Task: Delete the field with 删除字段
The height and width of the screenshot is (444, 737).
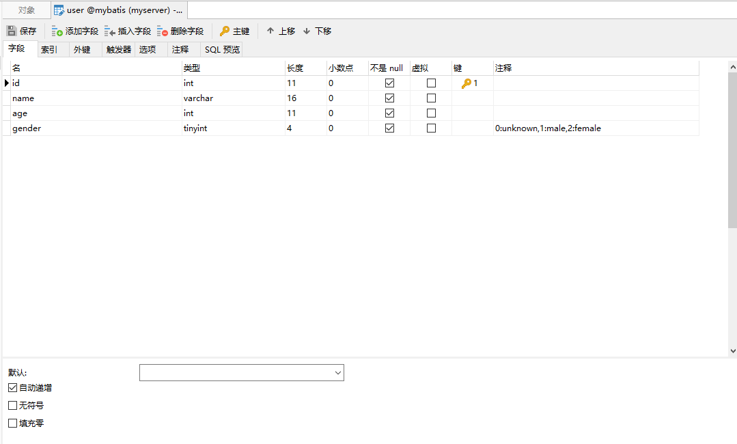Action: 180,31
